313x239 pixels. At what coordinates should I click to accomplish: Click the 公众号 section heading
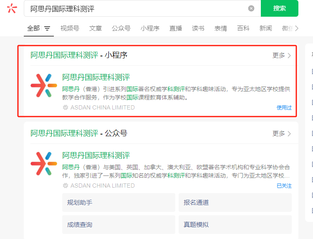(79, 133)
